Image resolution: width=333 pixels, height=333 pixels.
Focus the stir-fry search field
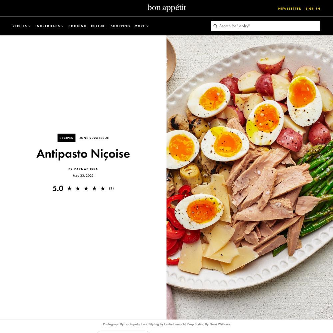pos(265,26)
